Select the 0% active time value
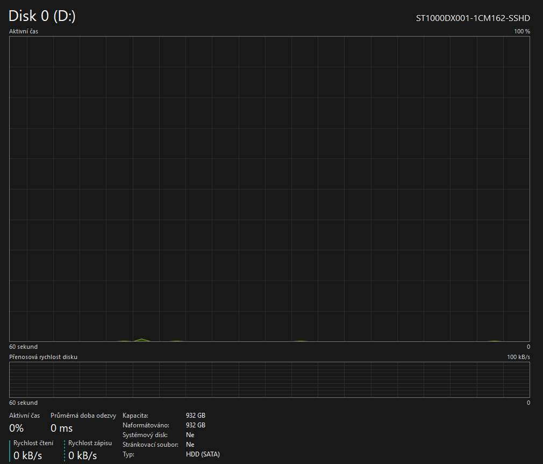The height and width of the screenshot is (464, 543). point(17,428)
